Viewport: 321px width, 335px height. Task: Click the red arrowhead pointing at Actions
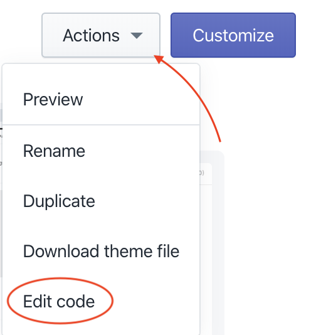[159, 58]
